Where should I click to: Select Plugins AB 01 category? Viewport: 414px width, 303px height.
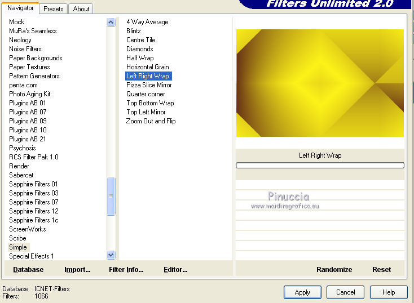pos(28,103)
